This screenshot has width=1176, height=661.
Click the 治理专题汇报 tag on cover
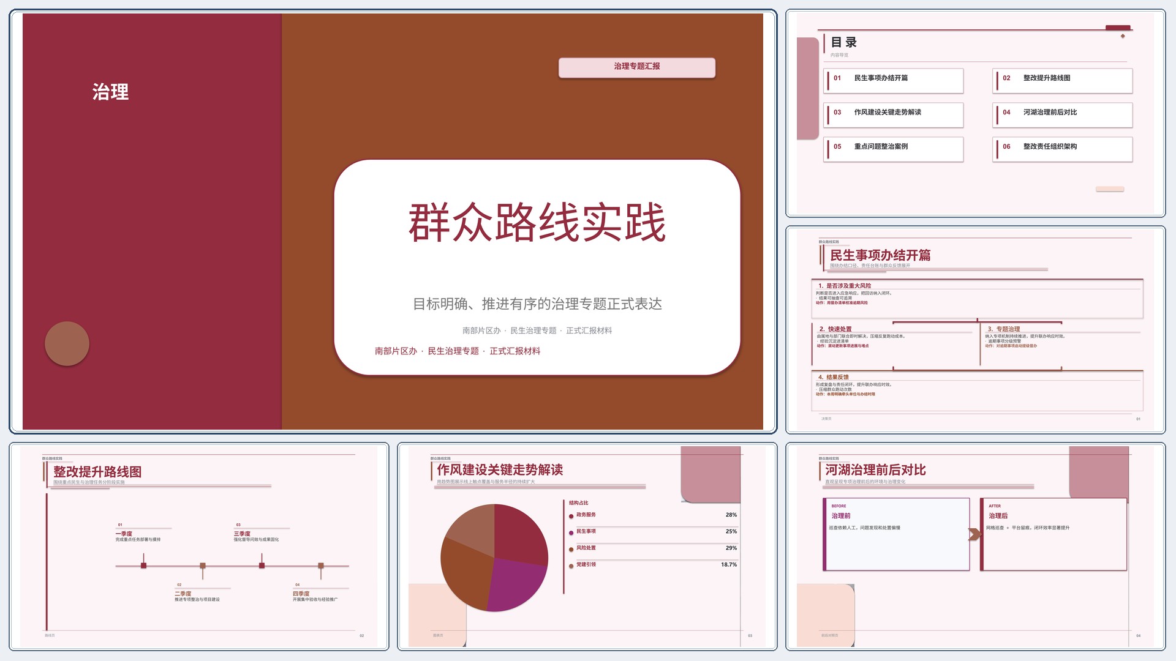(637, 67)
